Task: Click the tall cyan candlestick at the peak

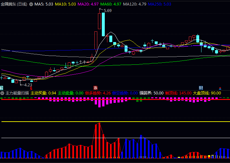Action: [x=103, y=24]
